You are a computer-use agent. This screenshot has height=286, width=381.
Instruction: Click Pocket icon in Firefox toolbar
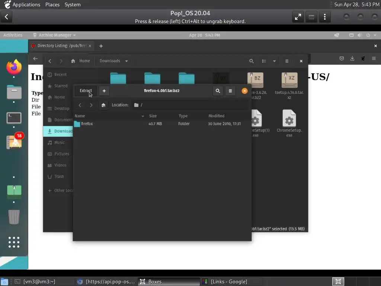(342, 58)
